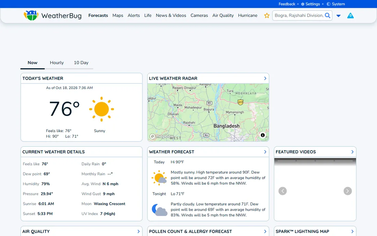Click the WeatherBug logo
The height and width of the screenshot is (236, 377).
click(x=53, y=15)
